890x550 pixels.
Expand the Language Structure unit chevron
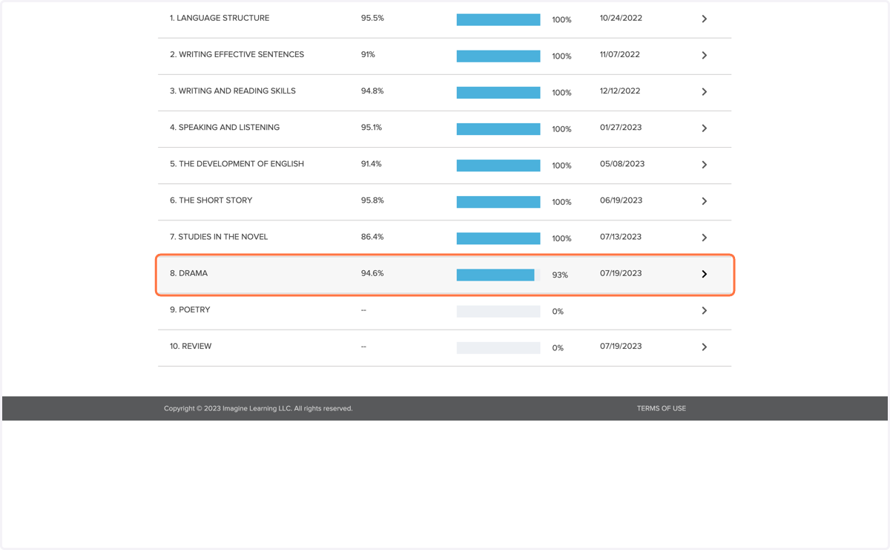tap(705, 19)
